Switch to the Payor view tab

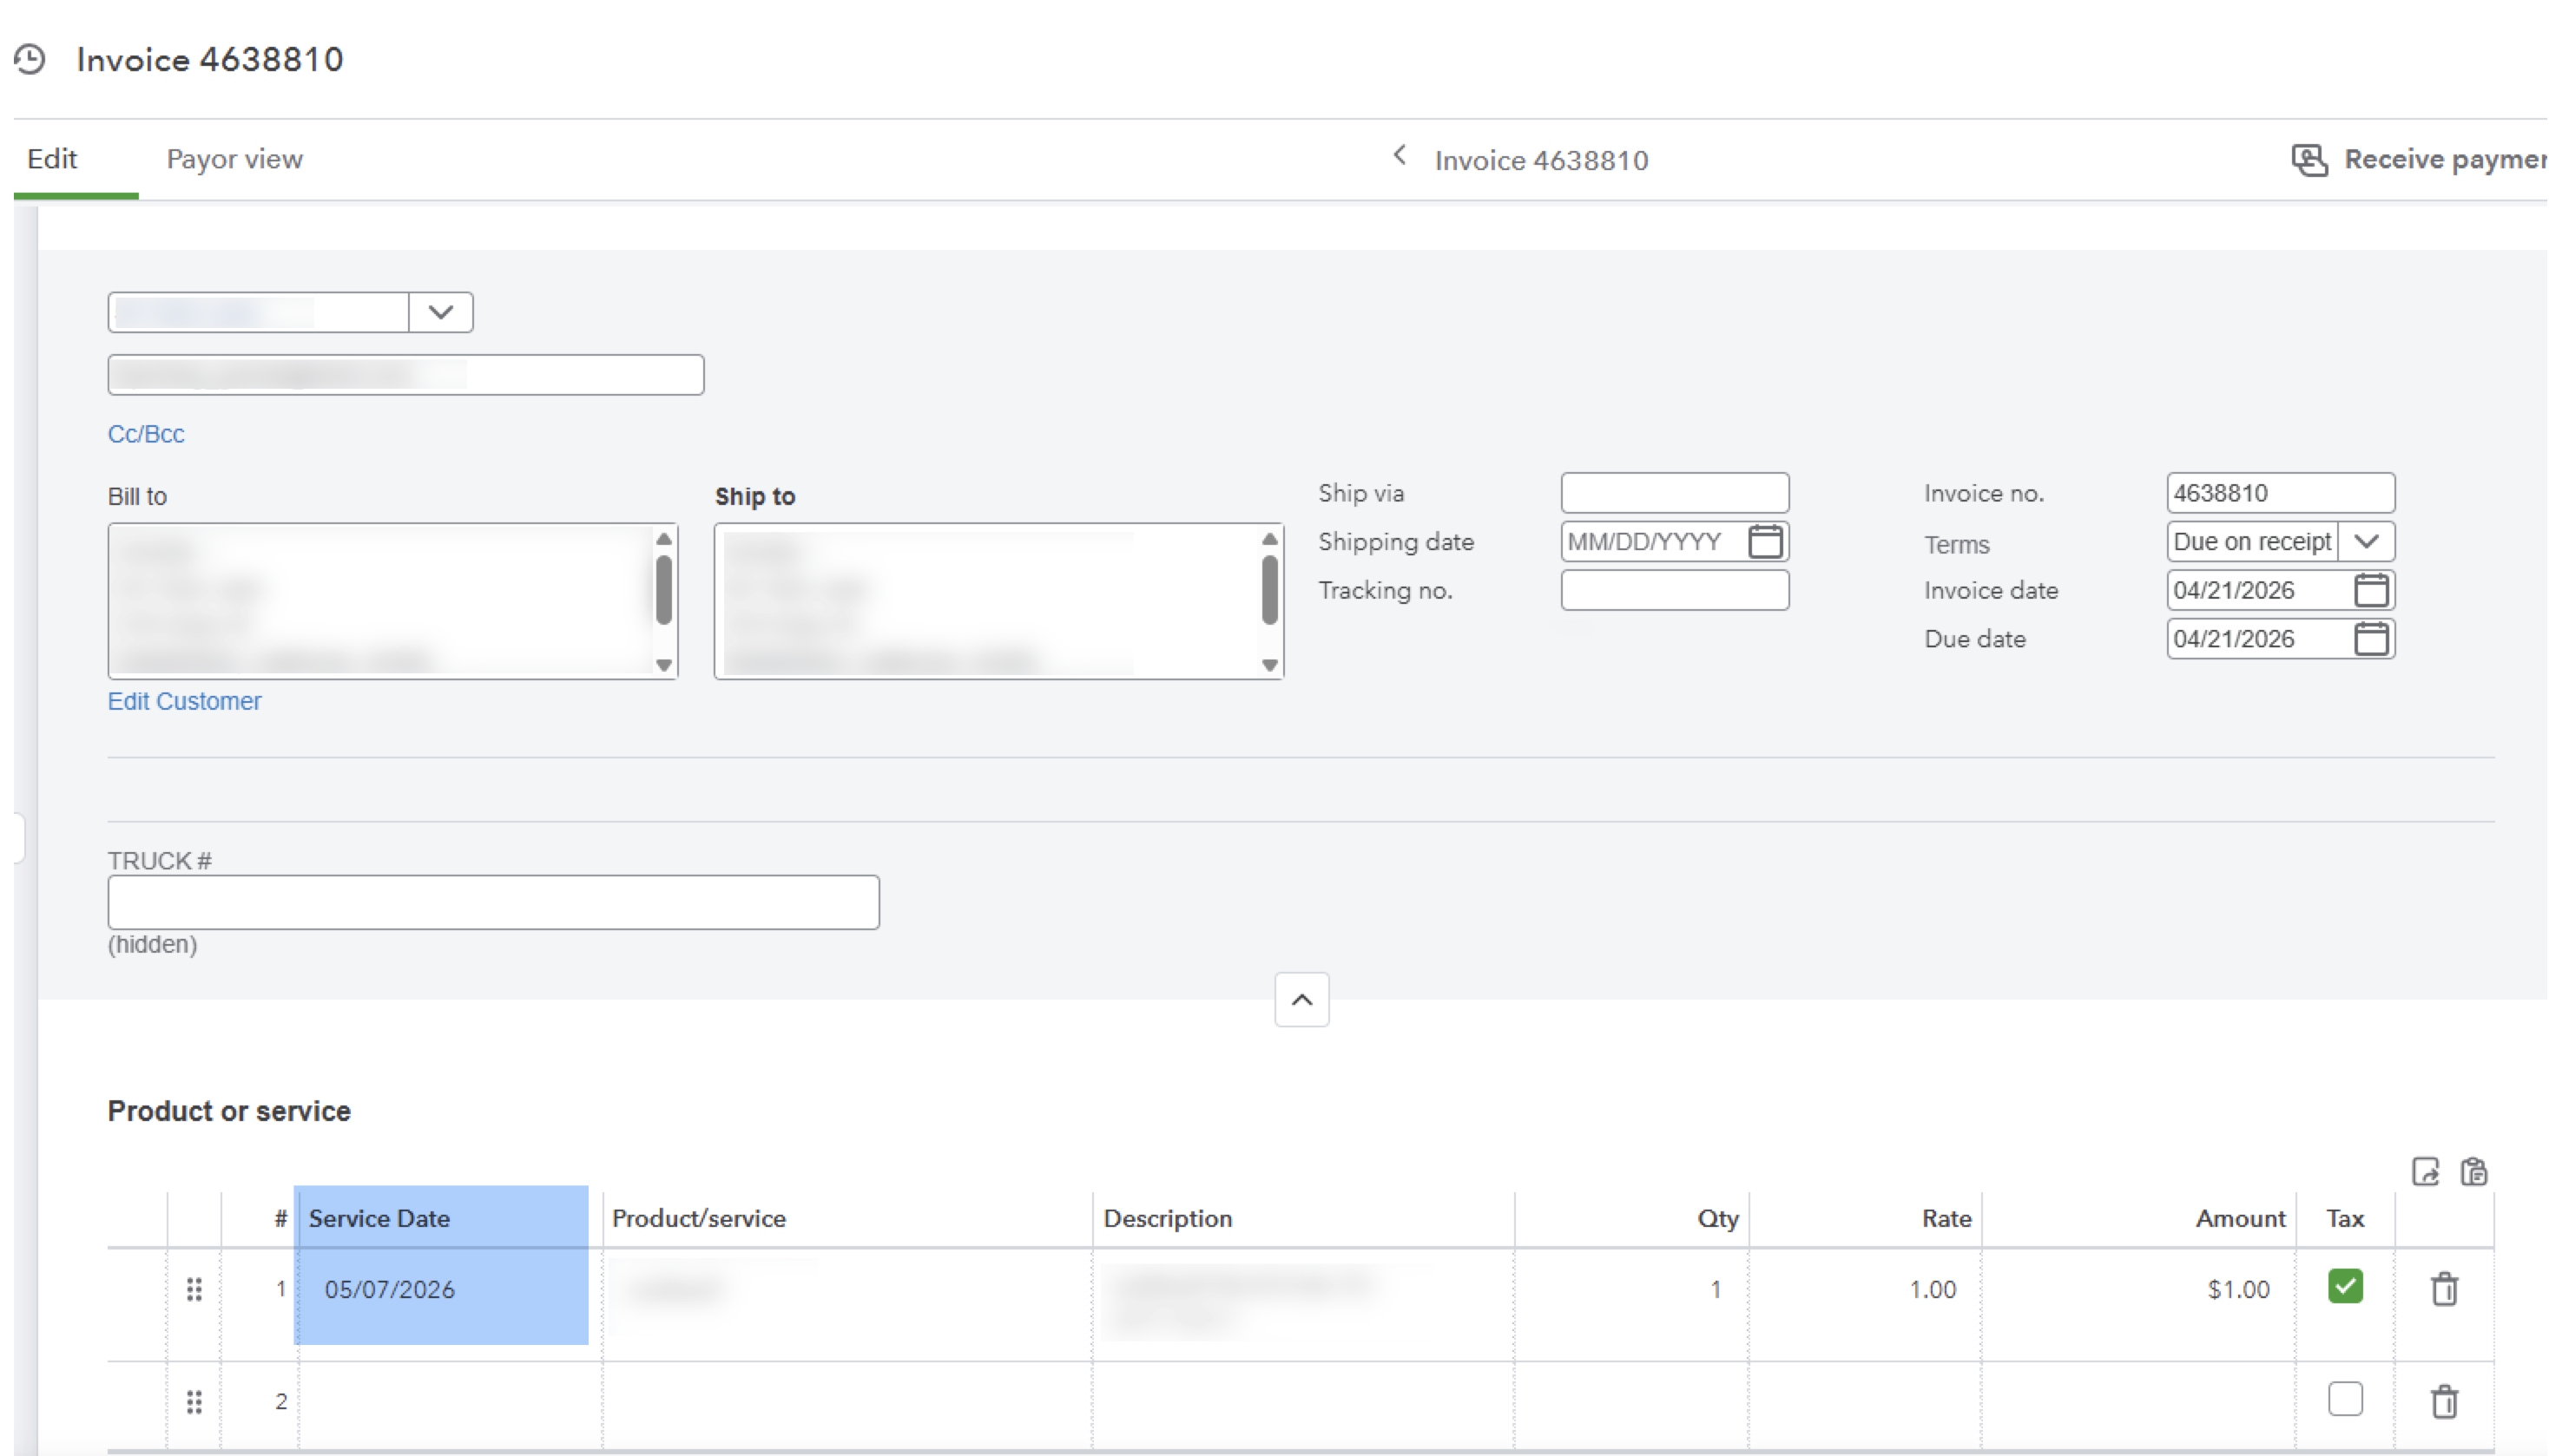pyautogui.click(x=235, y=159)
